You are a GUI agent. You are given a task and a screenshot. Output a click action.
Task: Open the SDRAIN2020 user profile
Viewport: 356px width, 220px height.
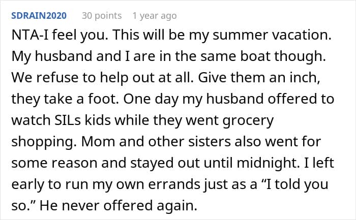click(39, 16)
